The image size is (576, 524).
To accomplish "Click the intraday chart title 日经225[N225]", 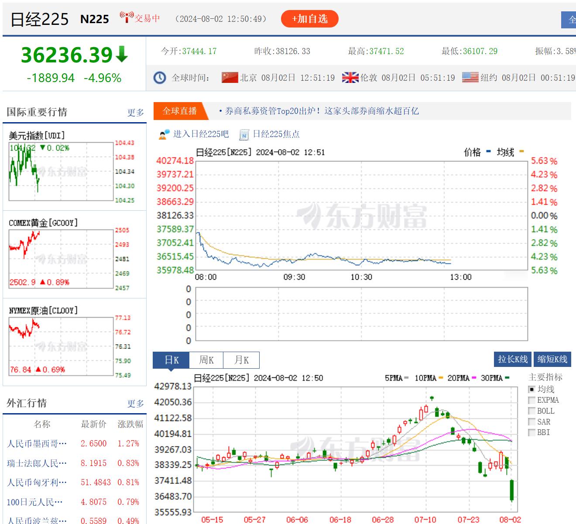I will pyautogui.click(x=224, y=152).
